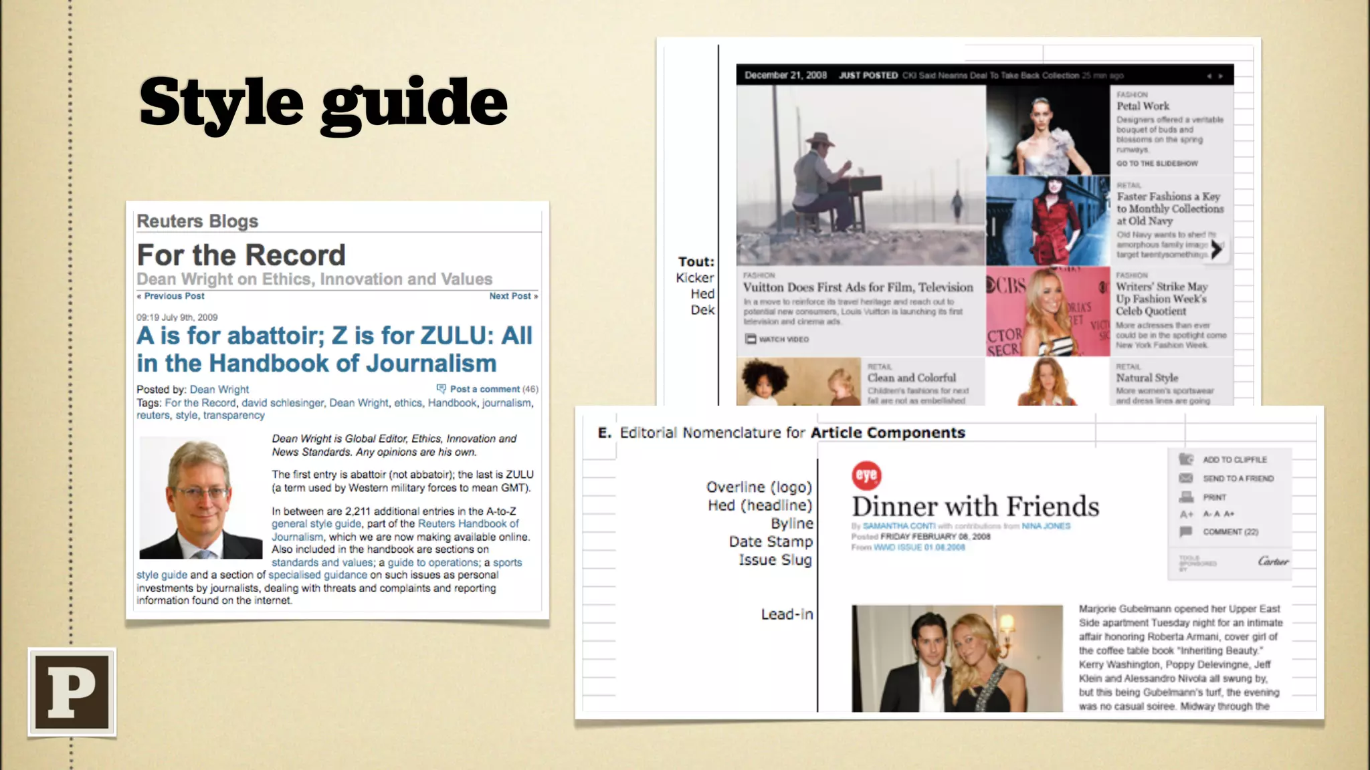Click the Comment speech bubble icon
Viewport: 1370px width, 770px height.
pyautogui.click(x=1186, y=531)
